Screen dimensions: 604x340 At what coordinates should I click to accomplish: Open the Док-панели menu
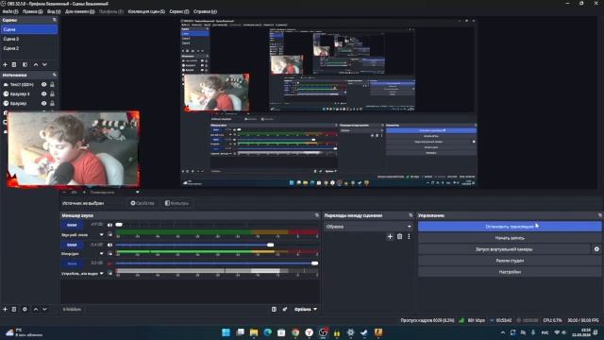(79, 11)
